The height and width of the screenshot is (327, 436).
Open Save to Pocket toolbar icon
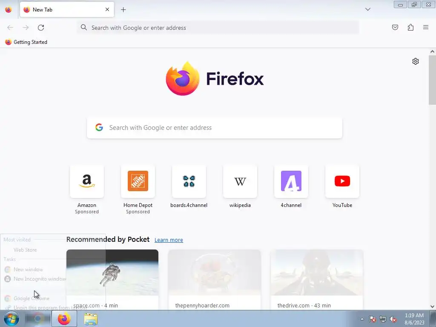click(x=395, y=27)
